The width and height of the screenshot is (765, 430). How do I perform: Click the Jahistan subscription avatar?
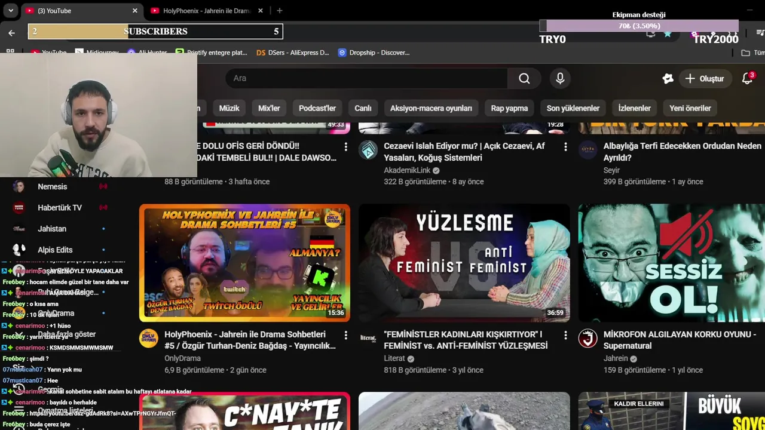19,229
